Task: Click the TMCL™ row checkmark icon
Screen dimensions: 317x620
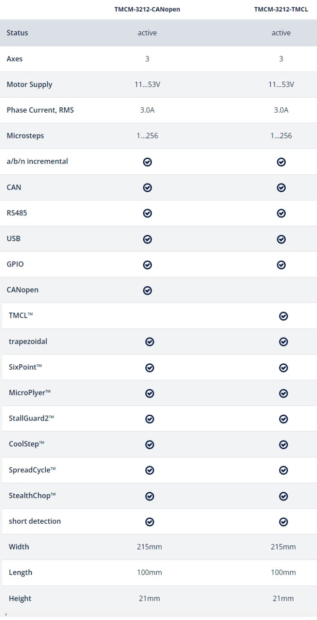Action: pyautogui.click(x=283, y=316)
